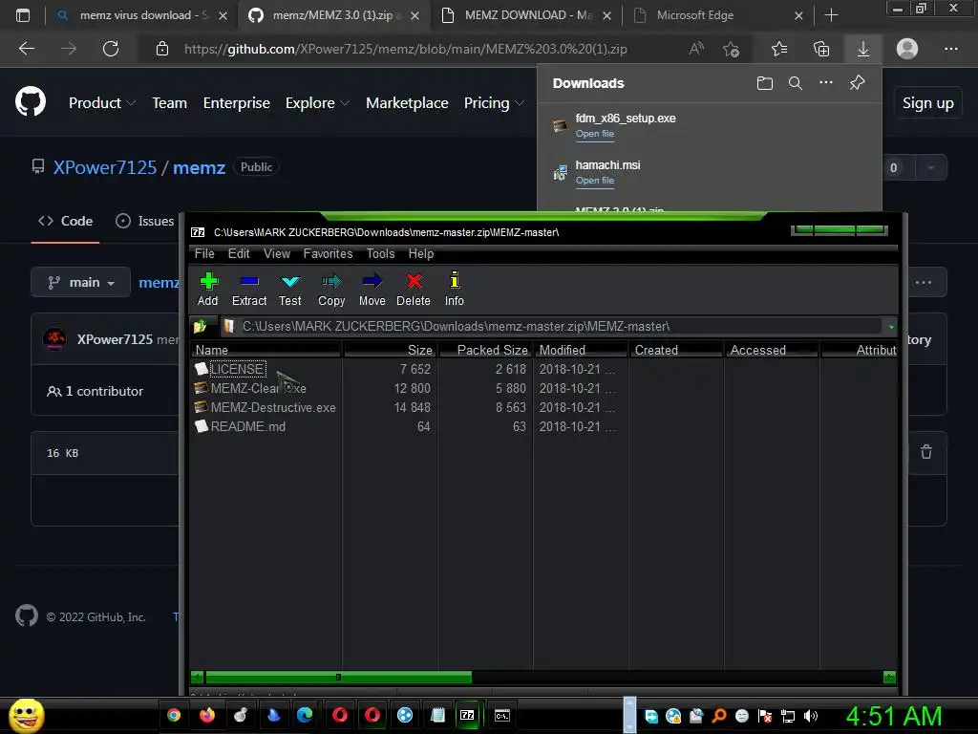Open Firefox from the taskbar
The height and width of the screenshot is (734, 978).
click(207, 715)
